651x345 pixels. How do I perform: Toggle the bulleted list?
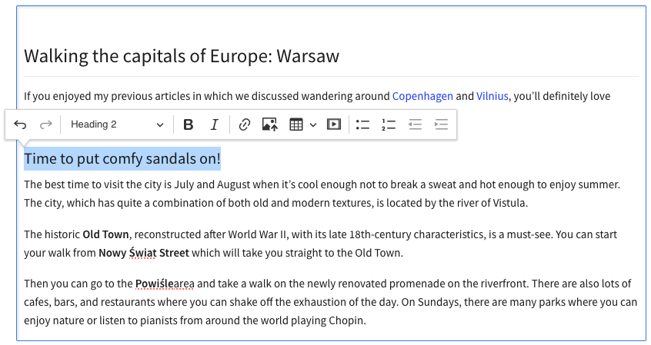[363, 124]
